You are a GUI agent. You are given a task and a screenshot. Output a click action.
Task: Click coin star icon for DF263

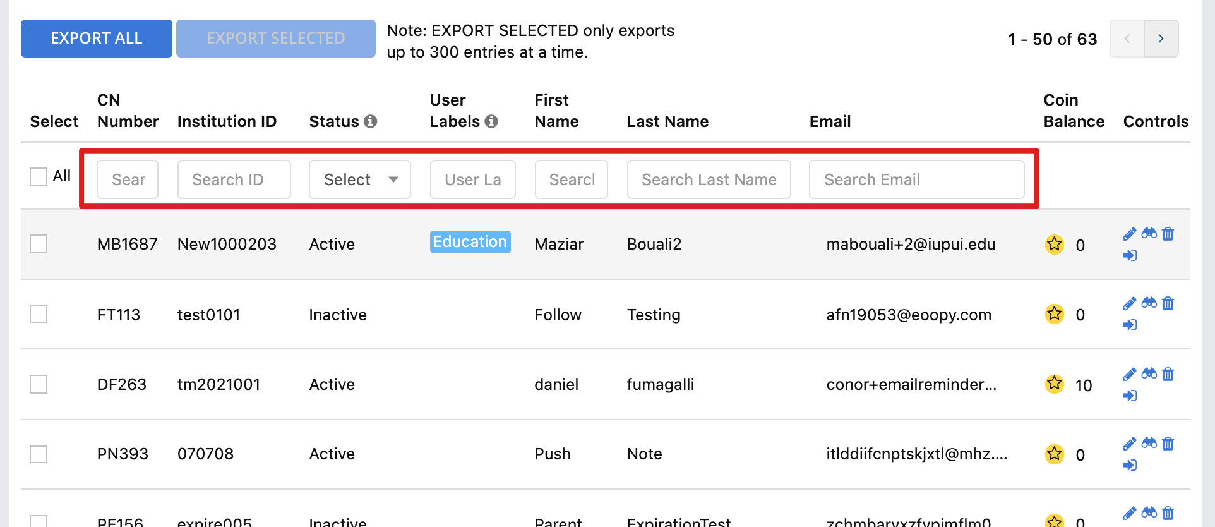tap(1055, 384)
